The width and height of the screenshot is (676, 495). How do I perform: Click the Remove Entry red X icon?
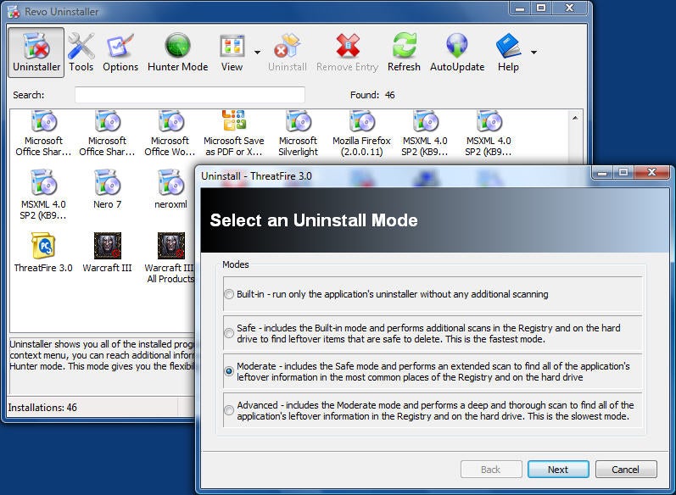click(x=347, y=53)
